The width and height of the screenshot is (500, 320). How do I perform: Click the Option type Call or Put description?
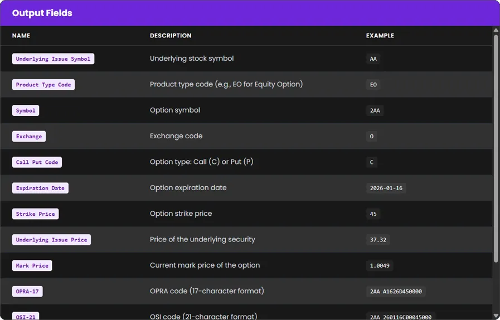(x=202, y=162)
